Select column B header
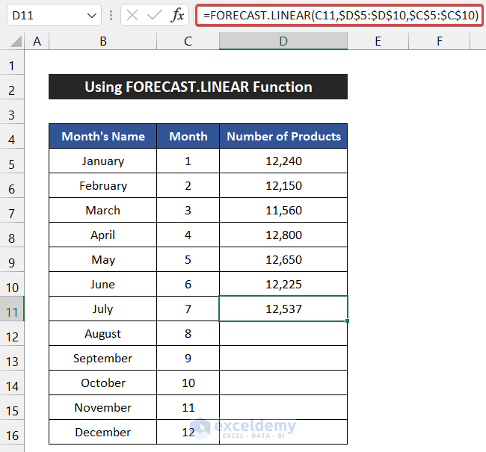 102,41
